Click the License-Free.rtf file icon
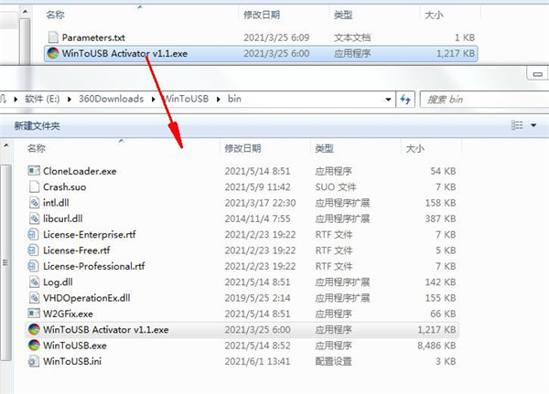Screen dimensions: 549x394 click(33, 250)
